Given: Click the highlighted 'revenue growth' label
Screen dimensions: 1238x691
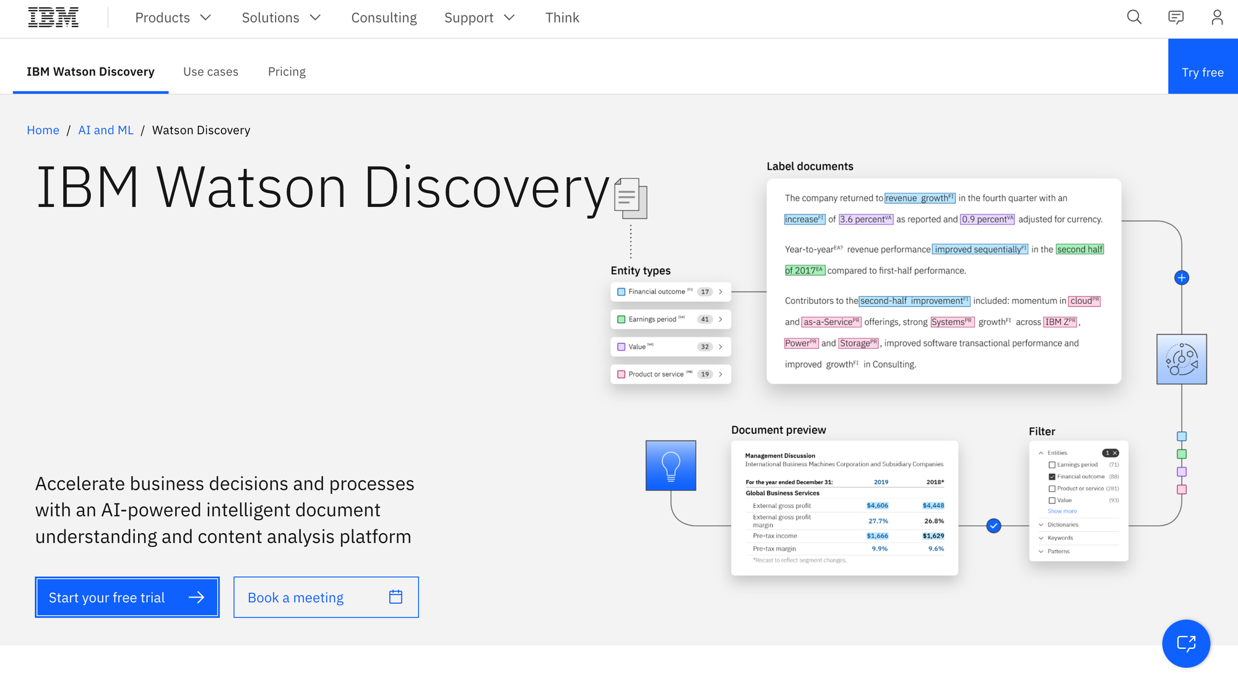Looking at the screenshot, I should pos(920,198).
